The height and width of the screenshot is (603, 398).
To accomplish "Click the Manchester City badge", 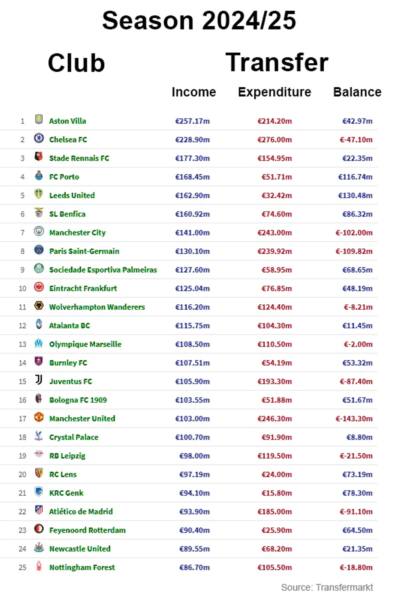I will pyautogui.click(x=39, y=231).
